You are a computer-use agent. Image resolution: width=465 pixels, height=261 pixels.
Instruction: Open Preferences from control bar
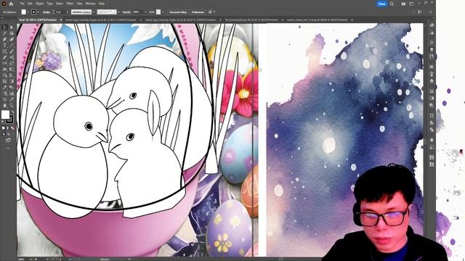click(198, 12)
